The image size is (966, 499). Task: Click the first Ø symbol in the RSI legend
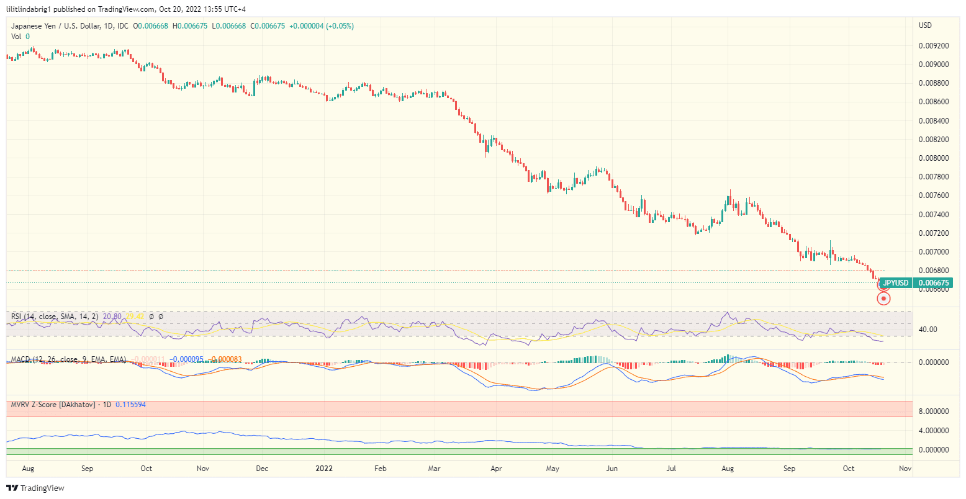151,317
